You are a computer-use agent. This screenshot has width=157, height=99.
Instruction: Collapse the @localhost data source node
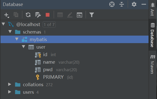pyautogui.click(x=3, y=24)
